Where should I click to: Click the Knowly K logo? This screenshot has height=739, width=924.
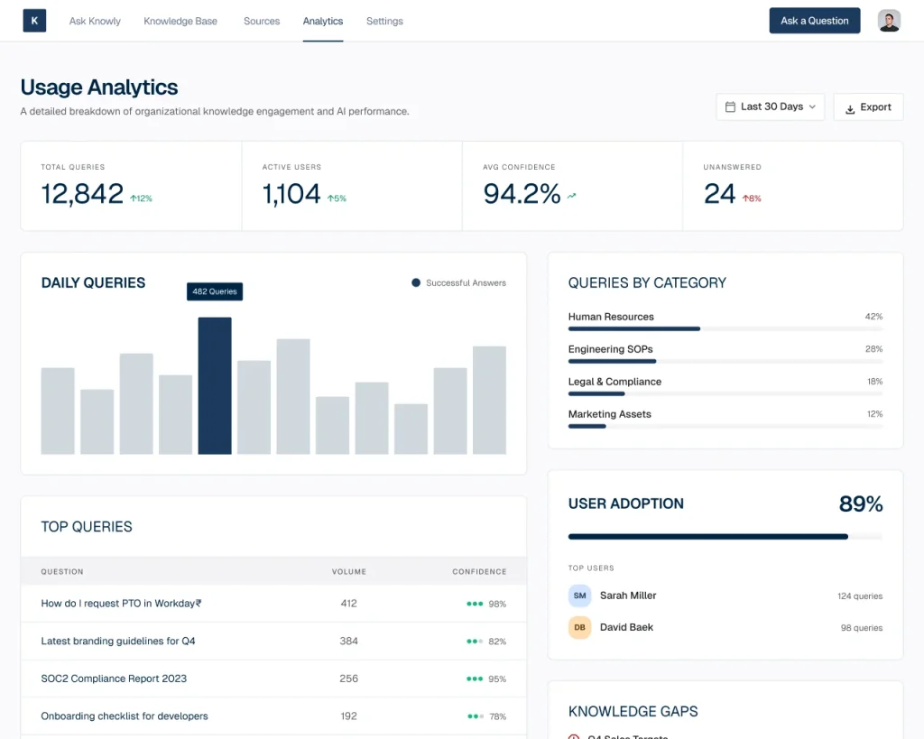coord(34,21)
